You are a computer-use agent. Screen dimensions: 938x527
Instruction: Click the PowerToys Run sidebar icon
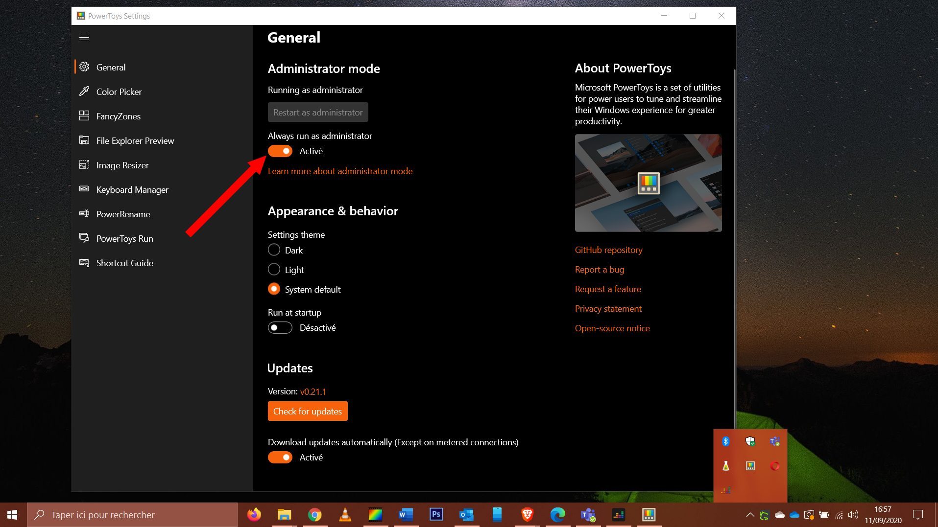tap(84, 238)
